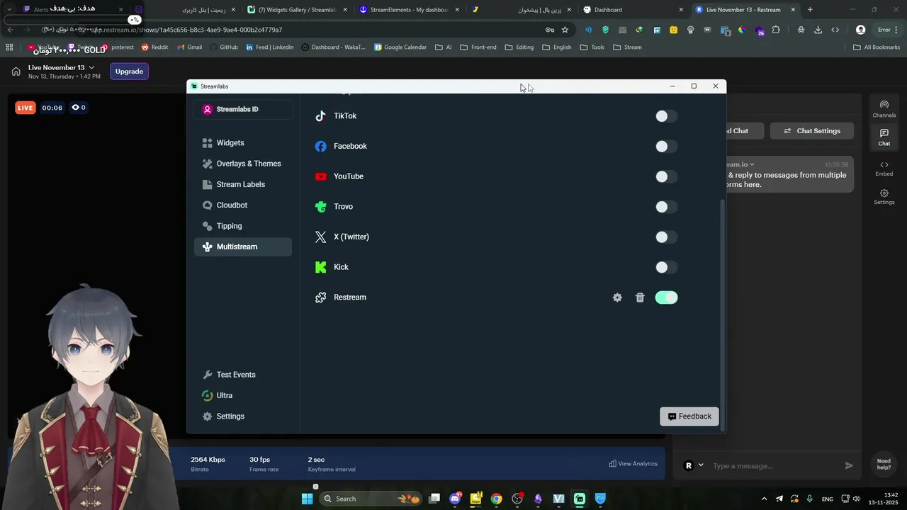
Task: Open the Windows Start menu
Action: click(307, 499)
